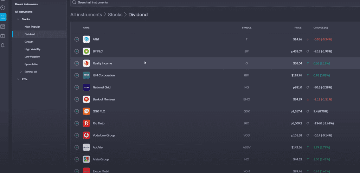This screenshot has height=173, width=360.
Task: Open the pie chart portfolio icon
Action: tap(3, 8)
